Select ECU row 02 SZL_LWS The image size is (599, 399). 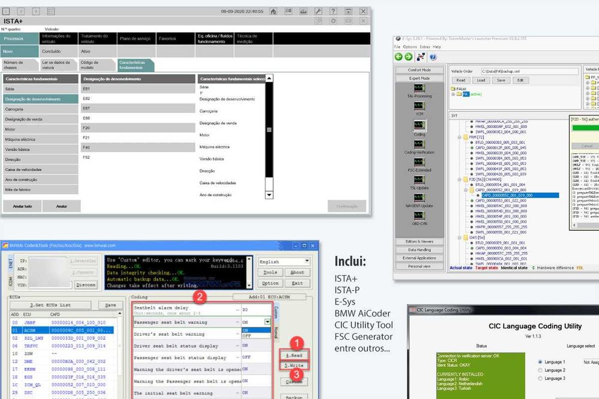pyautogui.click(x=62, y=338)
